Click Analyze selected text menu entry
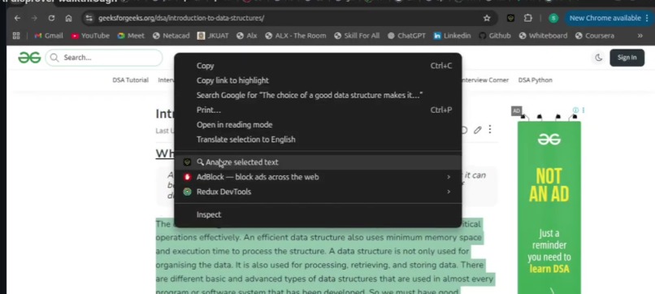Viewport: 655px width, 294px height. pyautogui.click(x=318, y=162)
